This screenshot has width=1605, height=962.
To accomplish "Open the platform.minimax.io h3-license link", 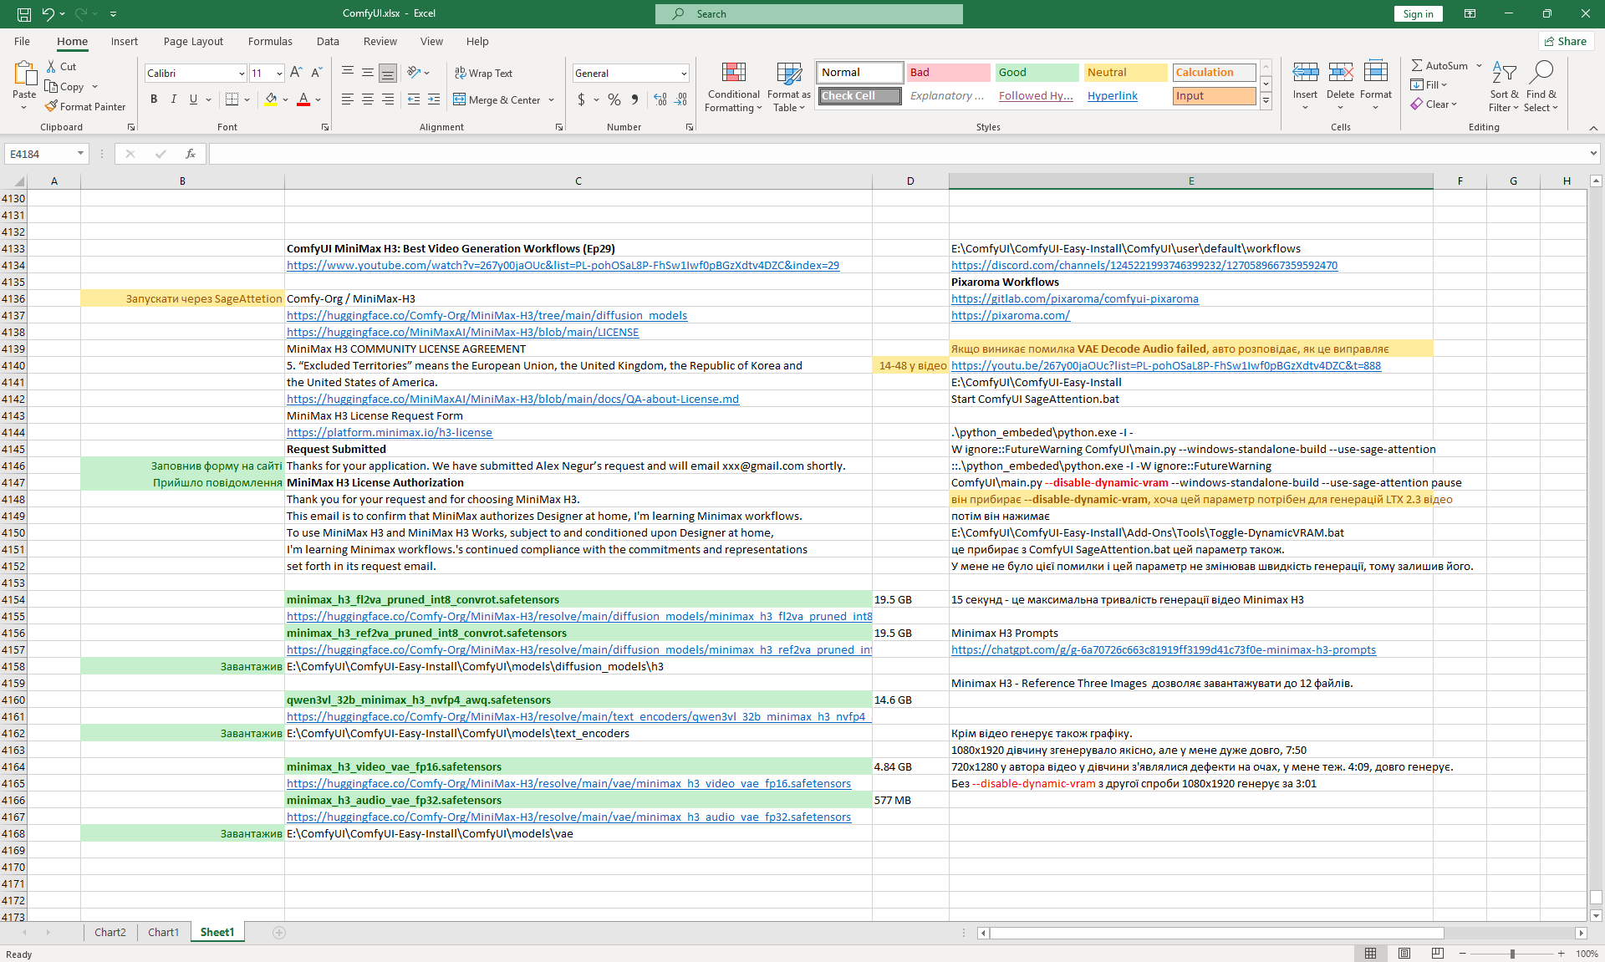I will (x=390, y=433).
